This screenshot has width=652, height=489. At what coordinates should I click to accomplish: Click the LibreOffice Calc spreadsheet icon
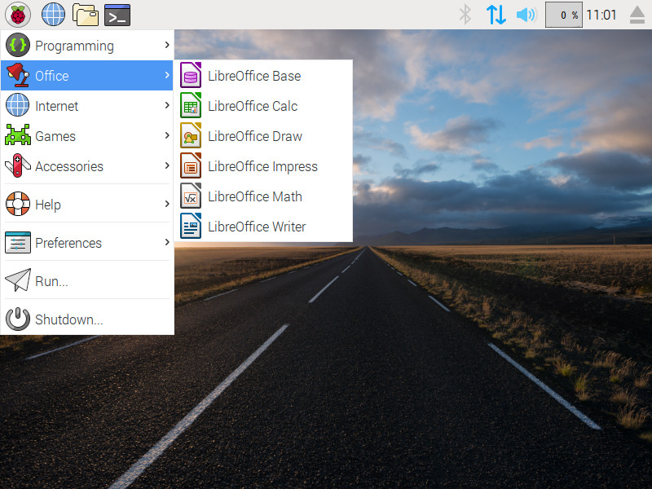click(x=191, y=105)
